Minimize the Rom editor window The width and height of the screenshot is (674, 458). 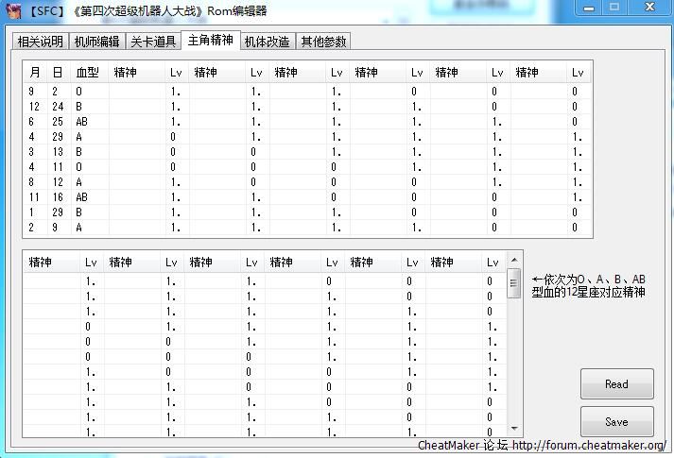click(x=590, y=8)
